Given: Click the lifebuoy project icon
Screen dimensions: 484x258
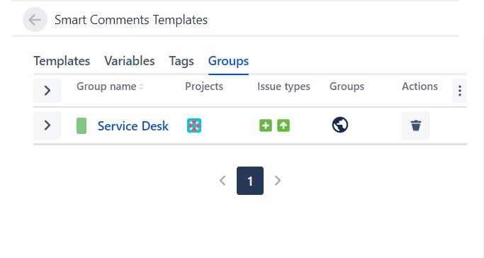Looking at the screenshot, I should (x=194, y=125).
